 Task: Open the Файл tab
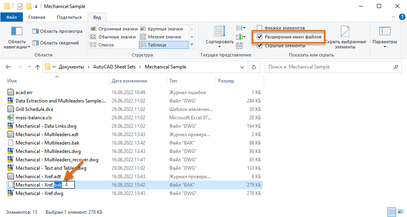pos(12,17)
